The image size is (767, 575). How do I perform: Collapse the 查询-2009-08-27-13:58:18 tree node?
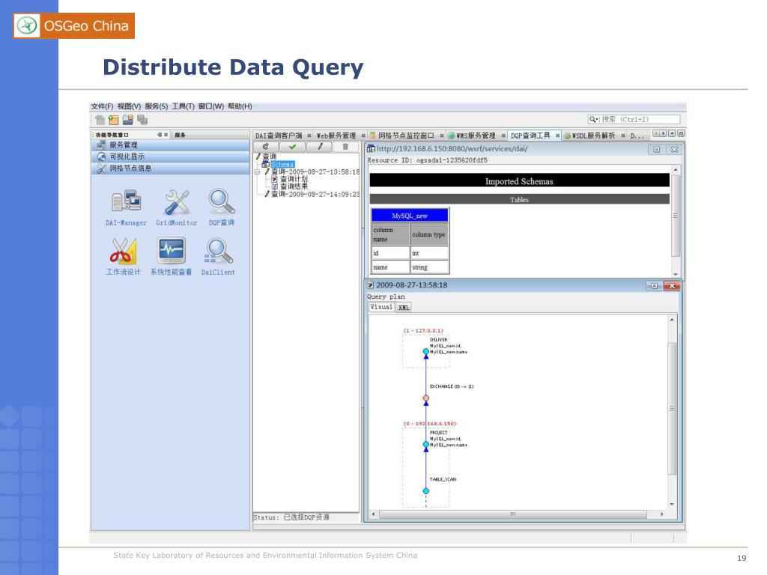257,172
